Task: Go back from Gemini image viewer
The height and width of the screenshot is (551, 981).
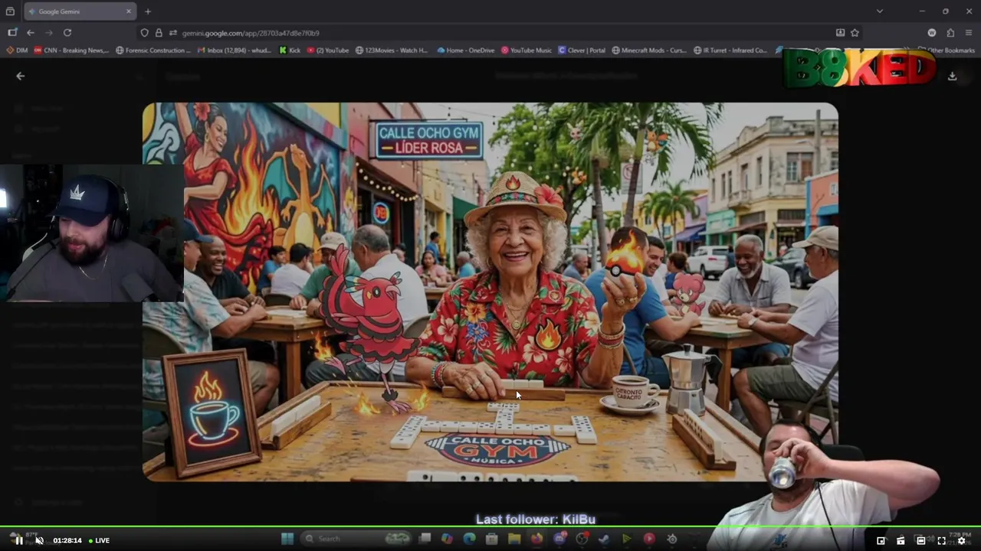Action: click(x=21, y=76)
